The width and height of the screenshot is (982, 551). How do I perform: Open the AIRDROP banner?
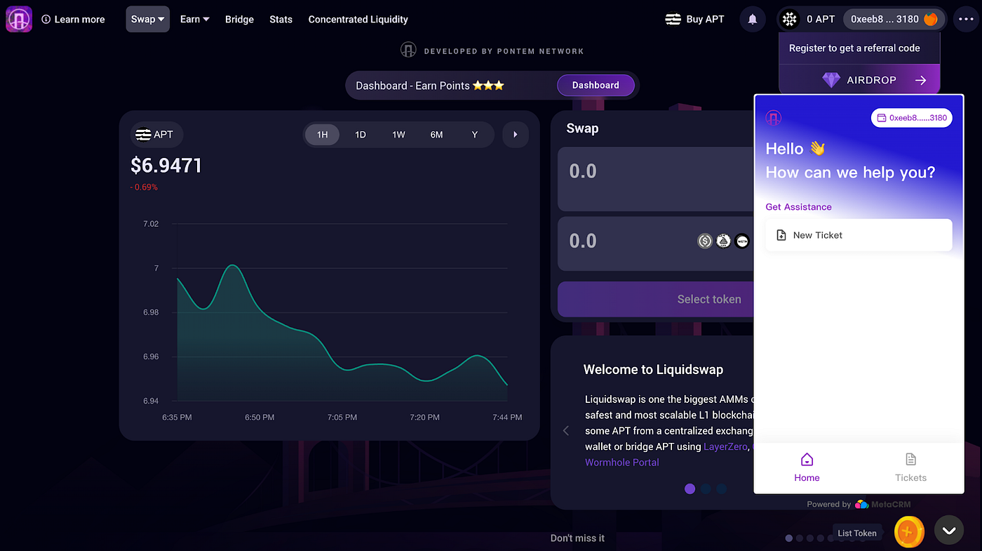click(x=859, y=80)
